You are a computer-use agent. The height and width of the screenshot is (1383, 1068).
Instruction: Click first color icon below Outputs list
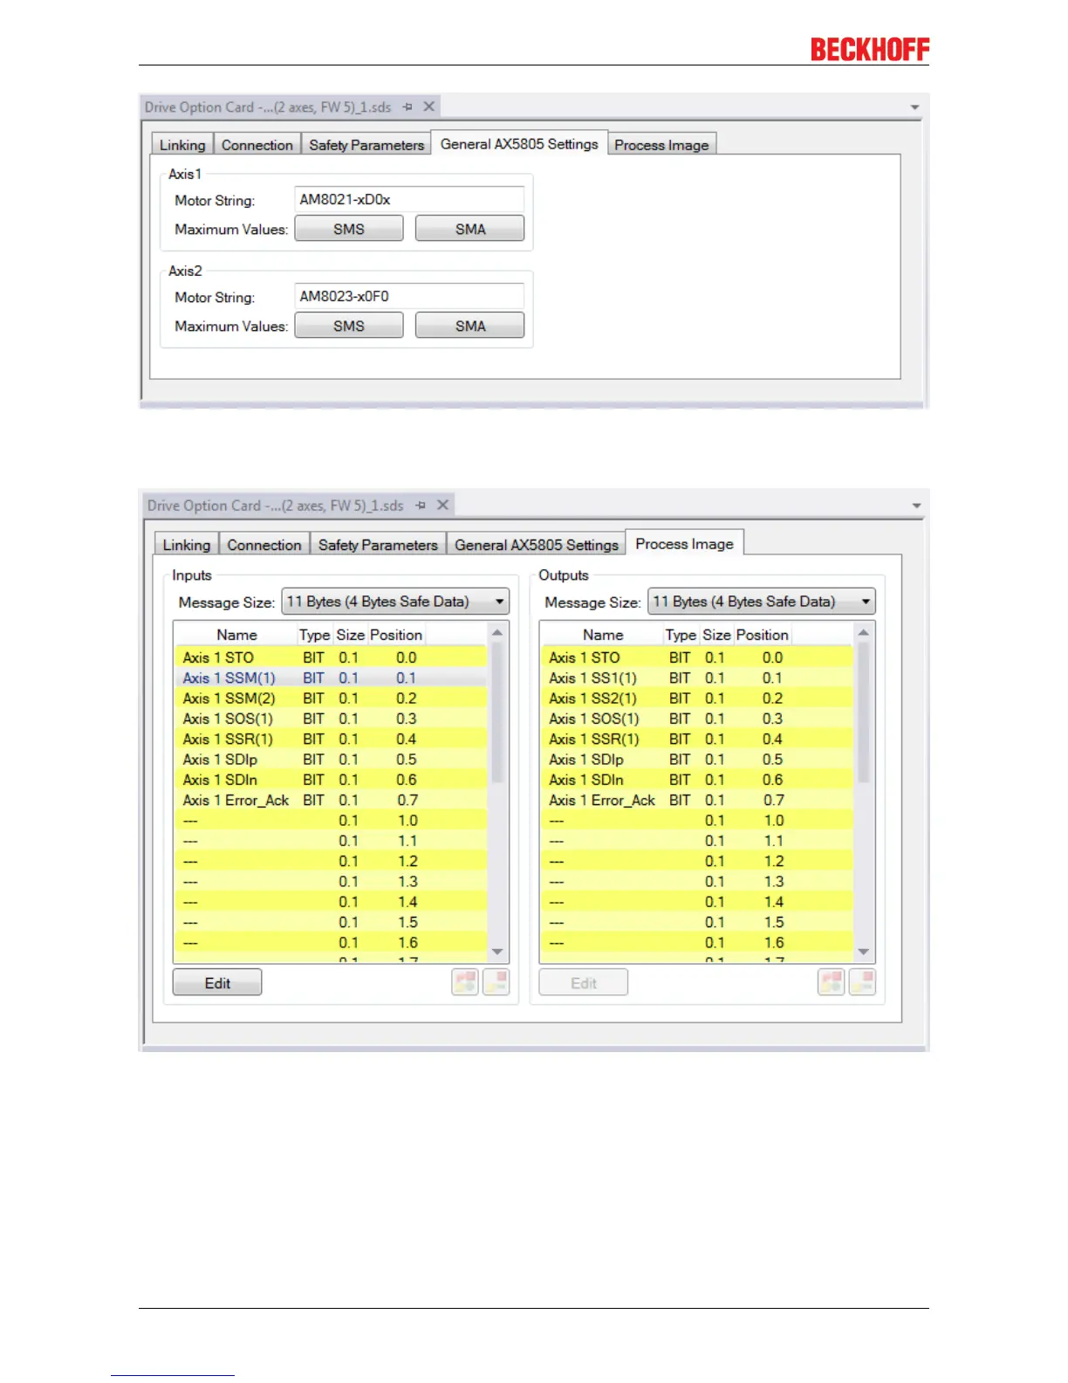click(x=832, y=982)
